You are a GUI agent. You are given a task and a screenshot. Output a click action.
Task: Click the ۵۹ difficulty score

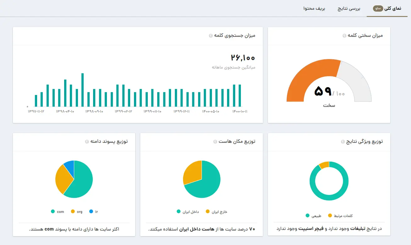323,92
